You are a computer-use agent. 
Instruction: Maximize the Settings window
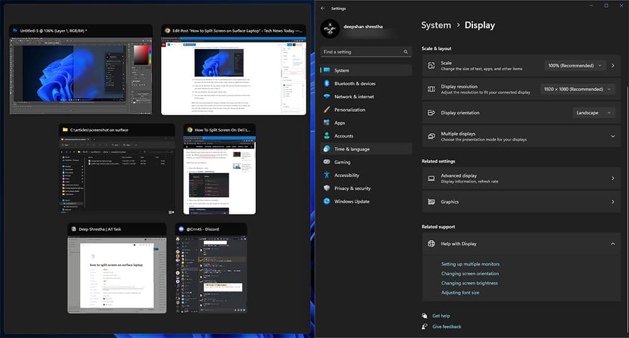[x=606, y=6]
